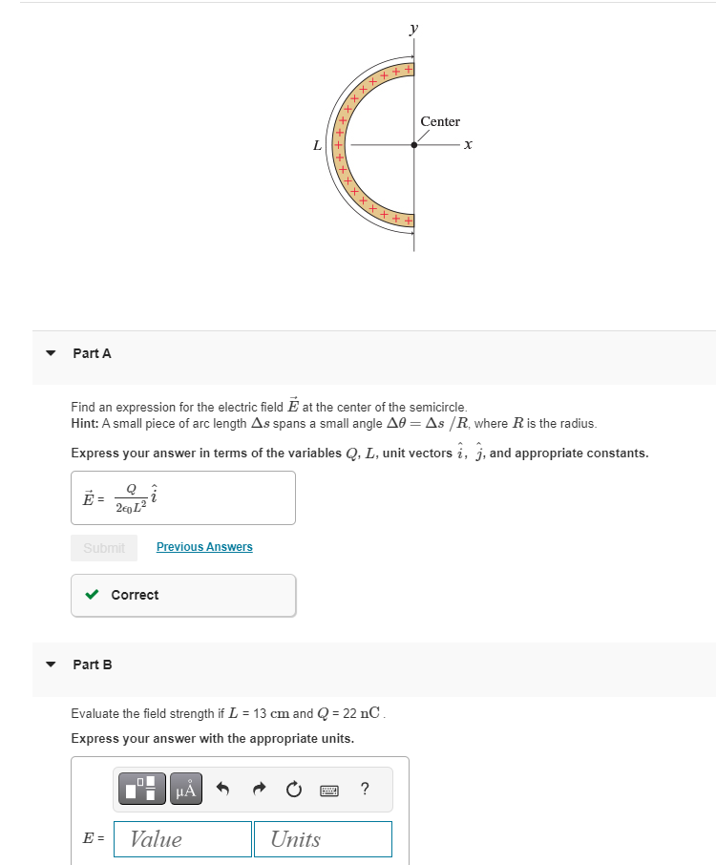Reset the answer entry field
Image resolution: width=716 pixels, height=865 pixels.
[x=292, y=789]
